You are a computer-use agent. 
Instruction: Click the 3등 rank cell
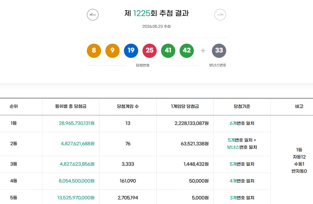(x=13, y=164)
